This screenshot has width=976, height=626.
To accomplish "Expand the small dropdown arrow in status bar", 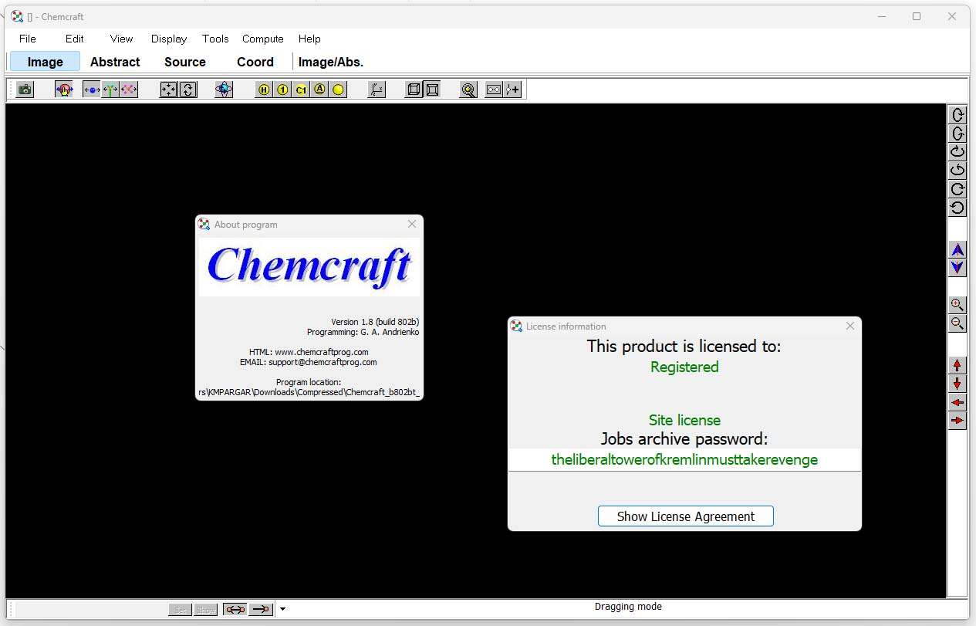I will tap(282, 609).
